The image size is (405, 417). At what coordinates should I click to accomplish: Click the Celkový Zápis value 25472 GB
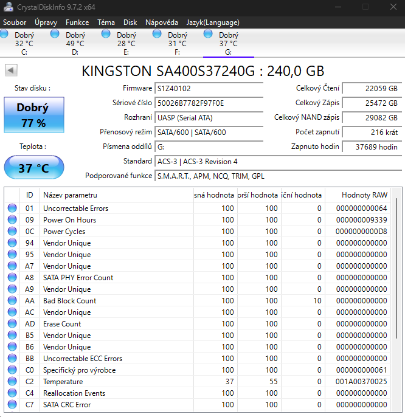tap(372, 103)
